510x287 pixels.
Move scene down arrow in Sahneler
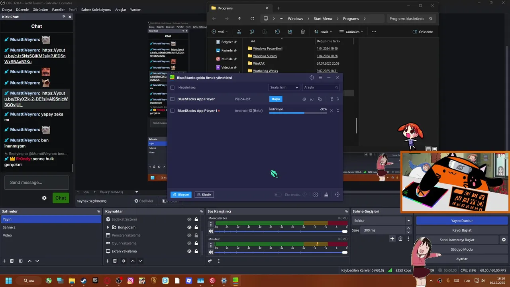pyautogui.click(x=37, y=261)
